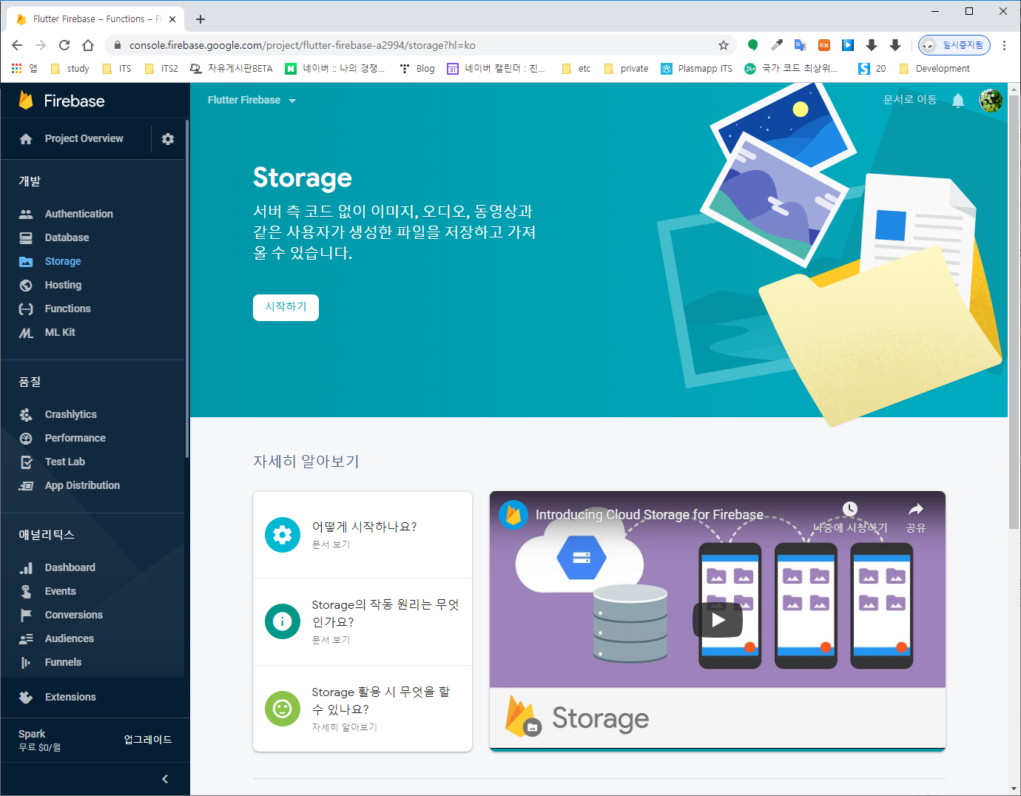This screenshot has width=1021, height=796.
Task: Click the 일시중지됨 profile button
Action: 954,45
